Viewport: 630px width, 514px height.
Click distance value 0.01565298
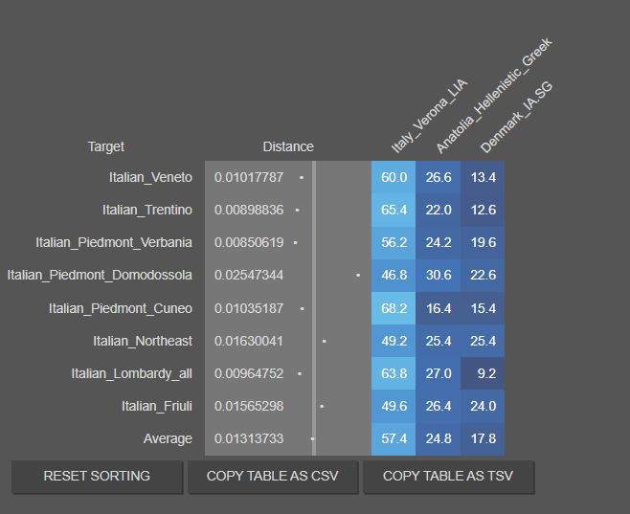pos(249,406)
